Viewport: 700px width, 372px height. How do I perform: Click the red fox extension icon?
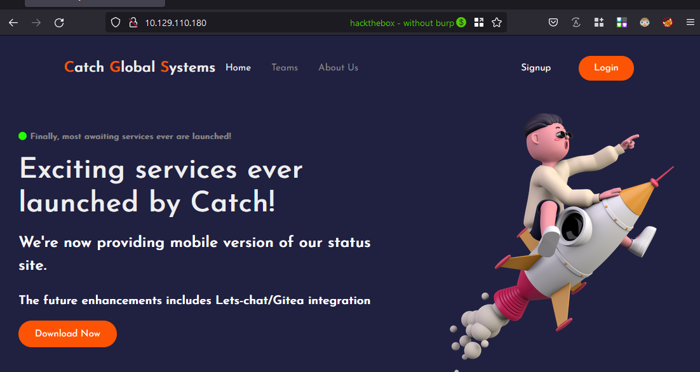[668, 23]
